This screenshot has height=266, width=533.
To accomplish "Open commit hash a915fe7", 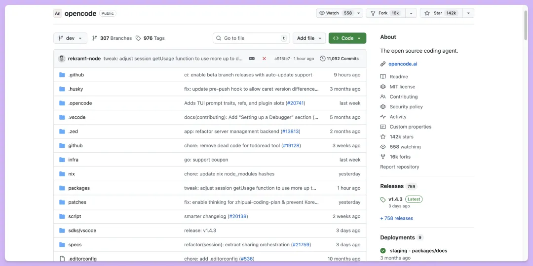I will pos(282,59).
